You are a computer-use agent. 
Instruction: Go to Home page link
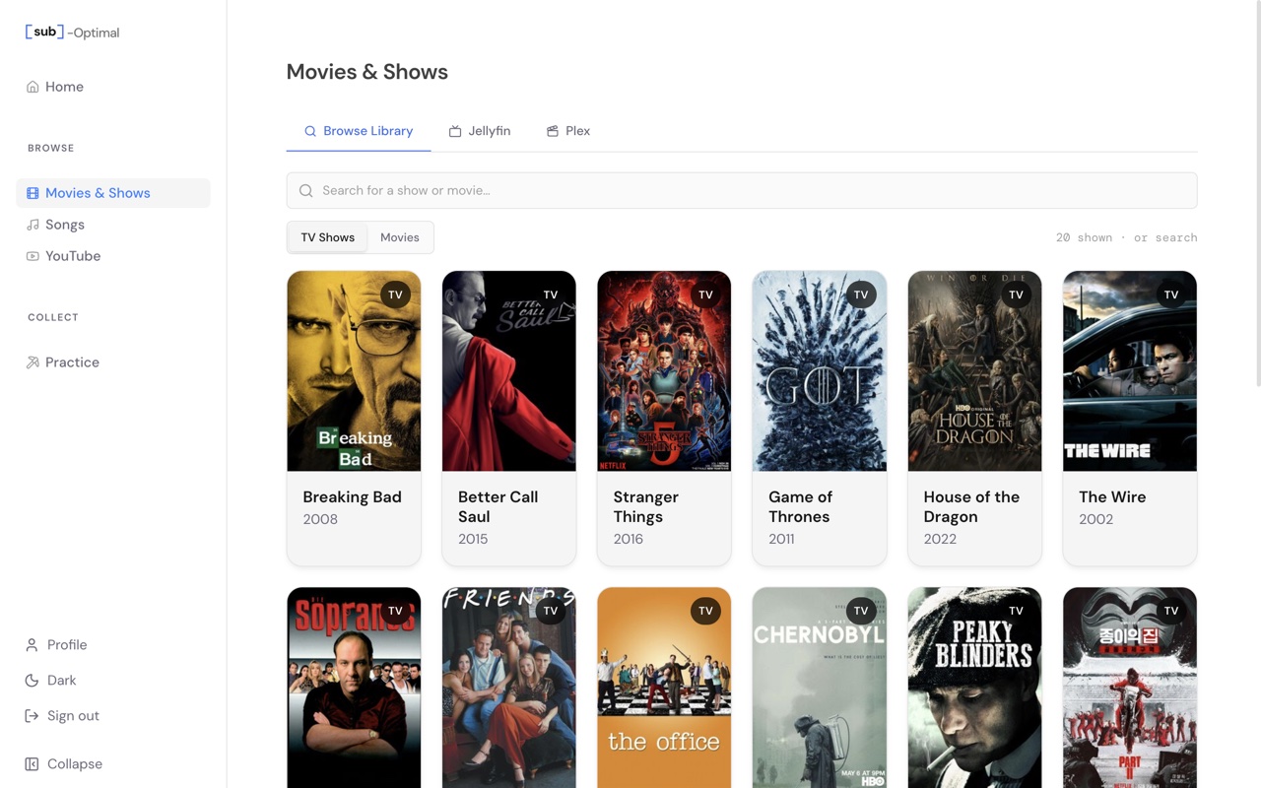[113, 87]
